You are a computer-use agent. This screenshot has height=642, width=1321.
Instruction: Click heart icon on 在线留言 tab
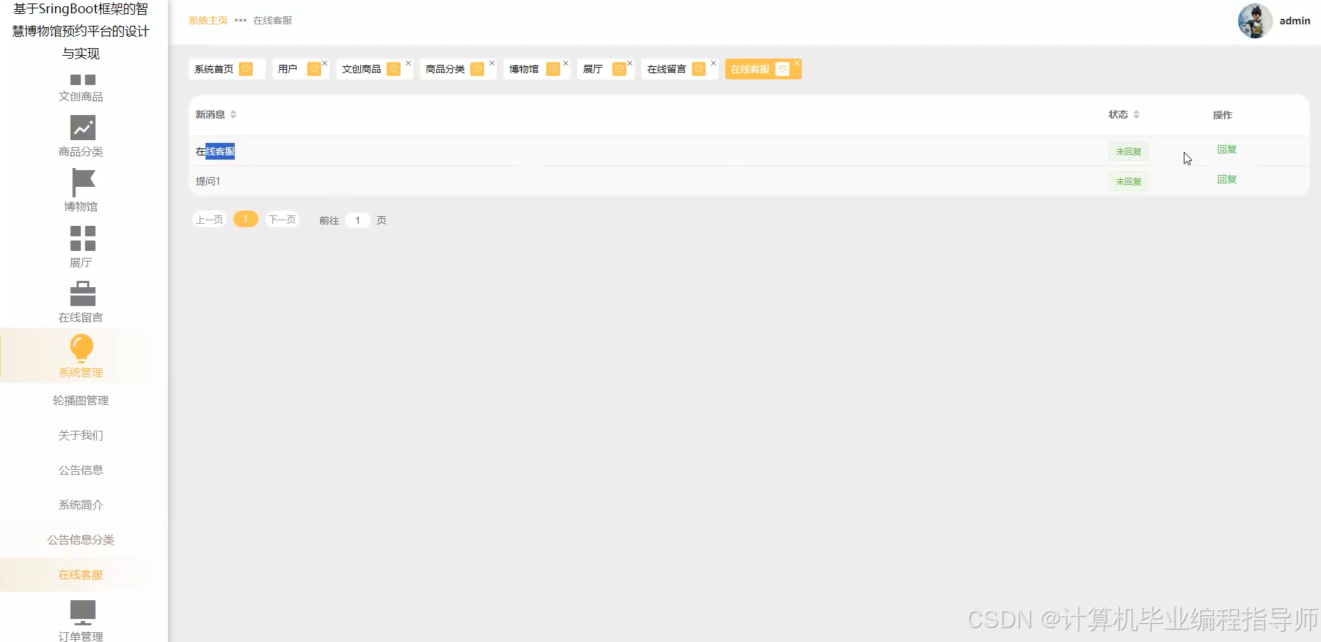pos(699,69)
